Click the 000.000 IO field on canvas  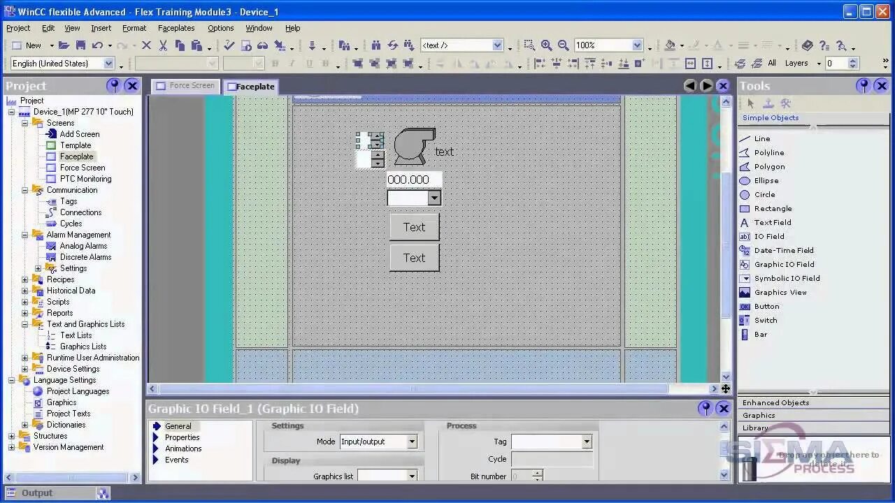tap(414, 180)
